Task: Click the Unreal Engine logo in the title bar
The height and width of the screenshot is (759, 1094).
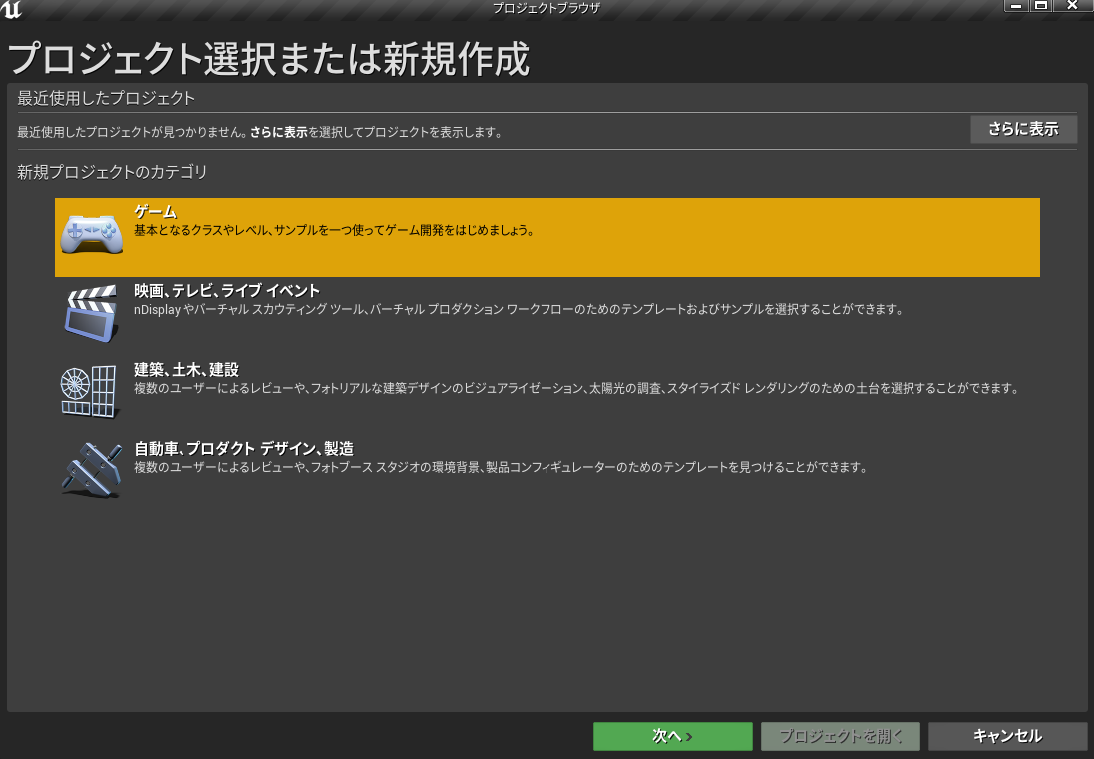Action: (x=13, y=8)
